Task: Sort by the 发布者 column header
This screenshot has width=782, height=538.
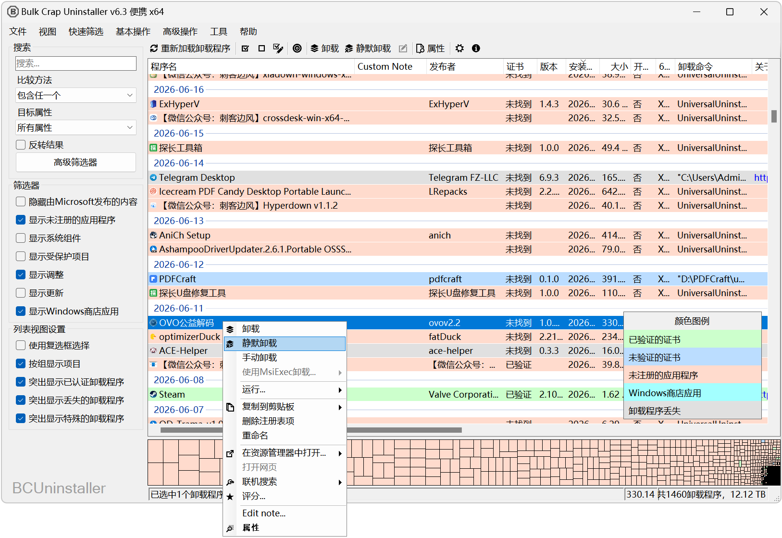Action: coord(464,67)
